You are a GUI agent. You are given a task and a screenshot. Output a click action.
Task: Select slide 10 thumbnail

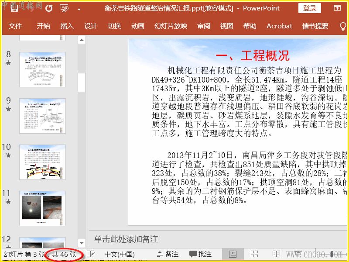[x=42, y=162]
